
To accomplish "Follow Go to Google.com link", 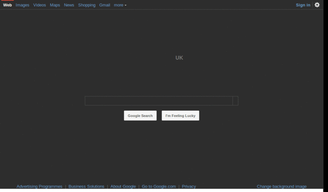I will tap(159, 186).
